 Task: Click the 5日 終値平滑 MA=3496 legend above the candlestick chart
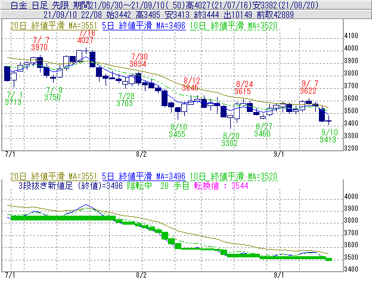click(144, 26)
